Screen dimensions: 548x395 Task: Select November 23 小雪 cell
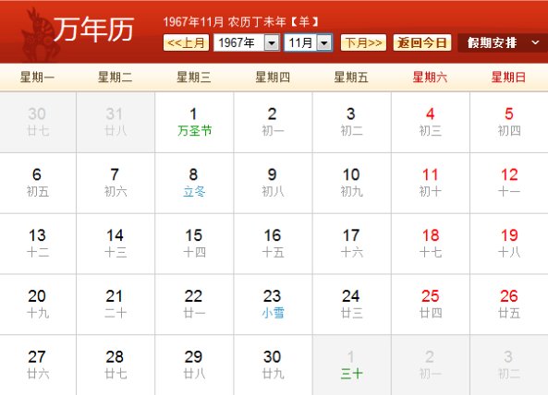pyautogui.click(x=273, y=305)
